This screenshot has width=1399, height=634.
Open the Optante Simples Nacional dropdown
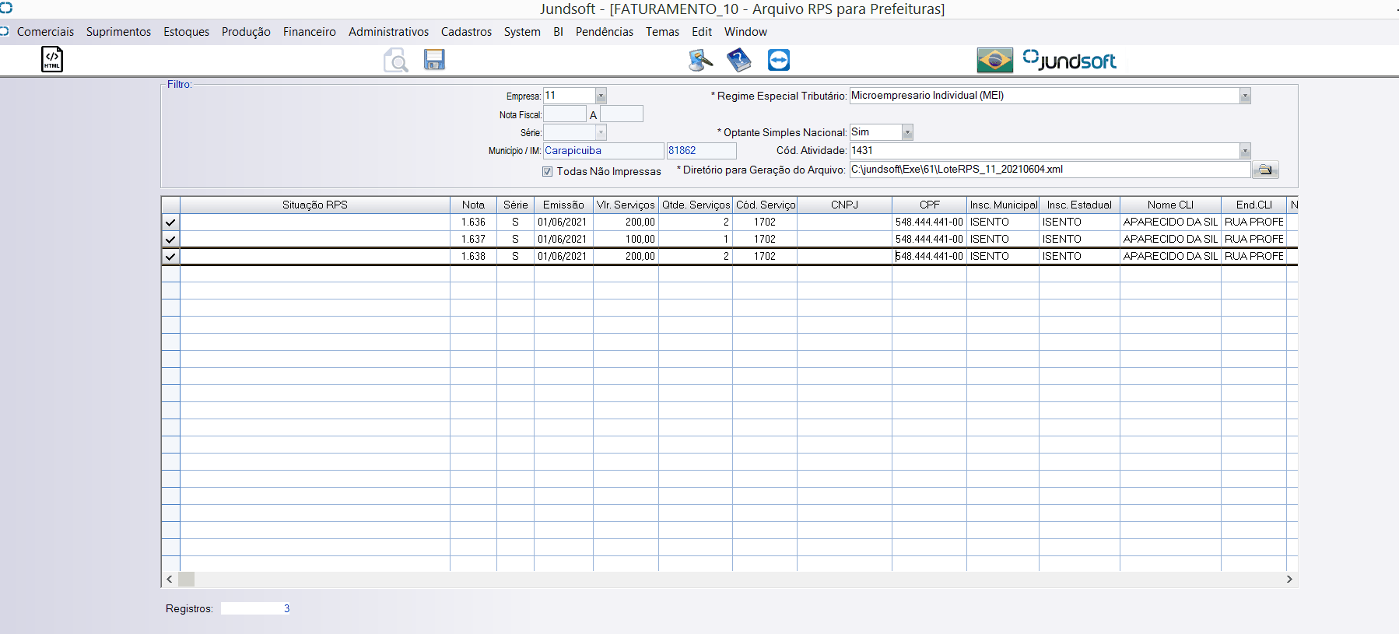907,133
